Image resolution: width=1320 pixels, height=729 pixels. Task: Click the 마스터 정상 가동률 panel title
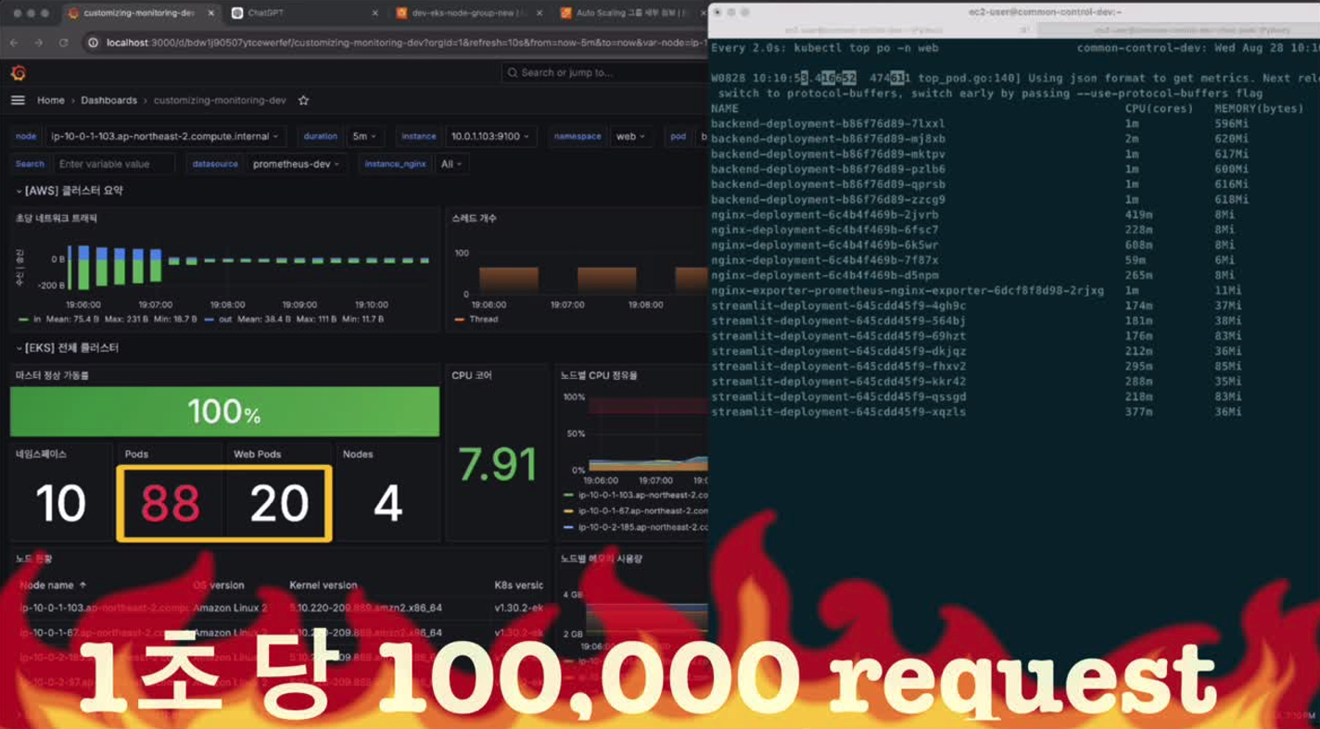click(x=53, y=376)
